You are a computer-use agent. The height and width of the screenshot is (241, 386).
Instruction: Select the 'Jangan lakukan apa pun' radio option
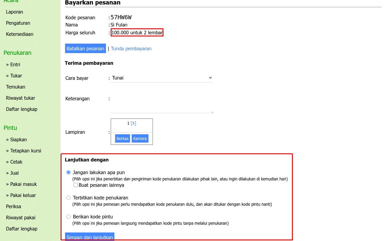pyautogui.click(x=68, y=173)
